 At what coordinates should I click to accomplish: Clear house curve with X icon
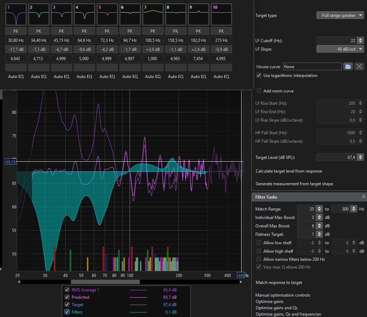pyautogui.click(x=359, y=67)
